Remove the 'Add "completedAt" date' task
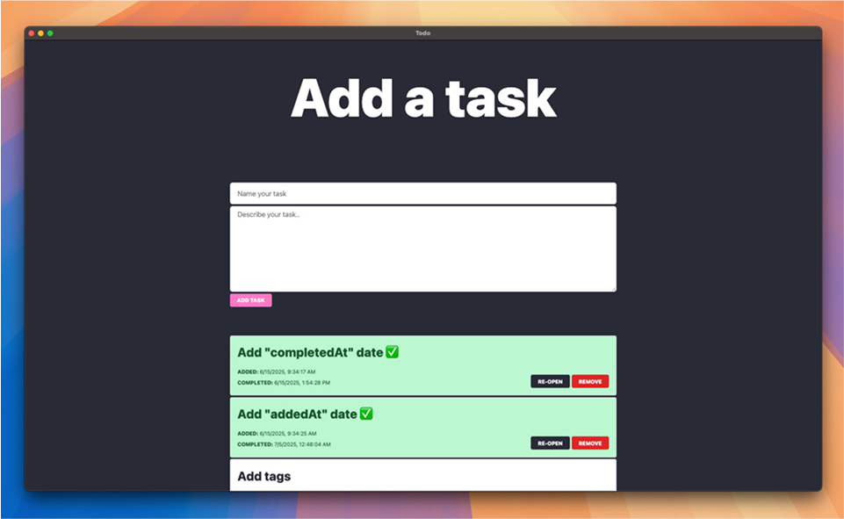 pos(590,382)
